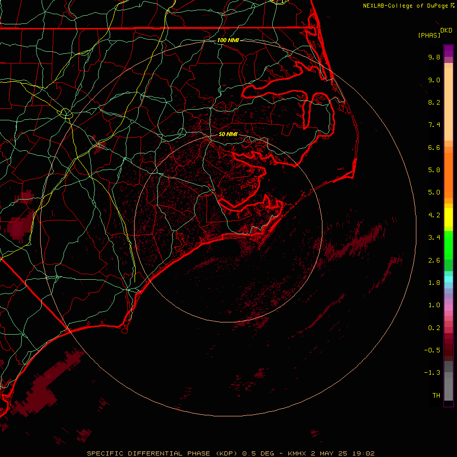Click the 9.0 scale value
The image size is (457, 457).
coord(434,80)
